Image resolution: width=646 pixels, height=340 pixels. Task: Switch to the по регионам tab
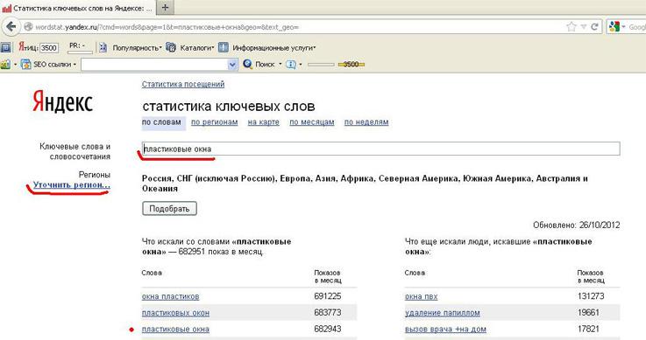coord(214,122)
